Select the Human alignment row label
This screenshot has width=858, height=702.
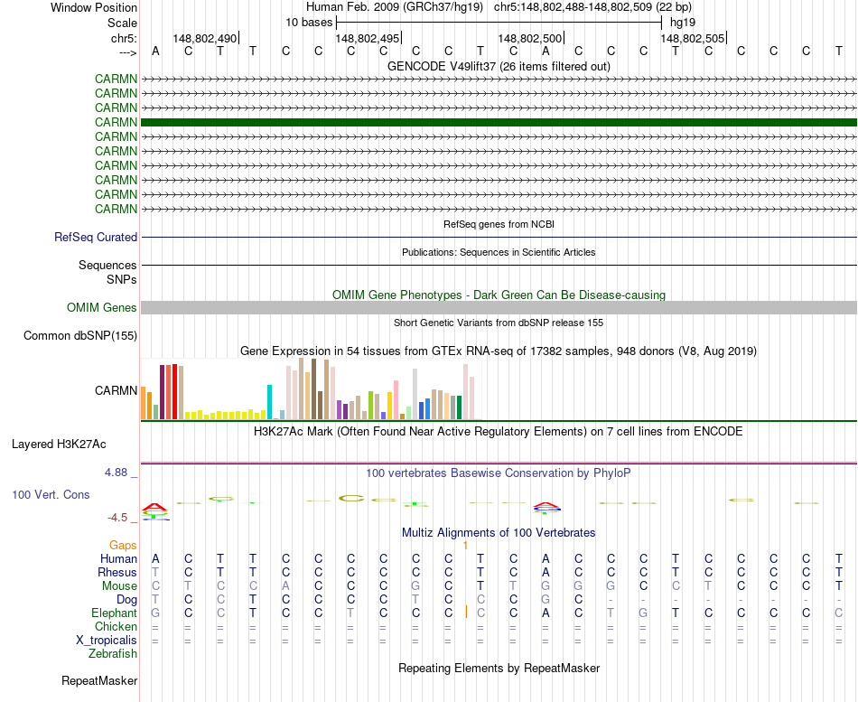[x=118, y=558]
